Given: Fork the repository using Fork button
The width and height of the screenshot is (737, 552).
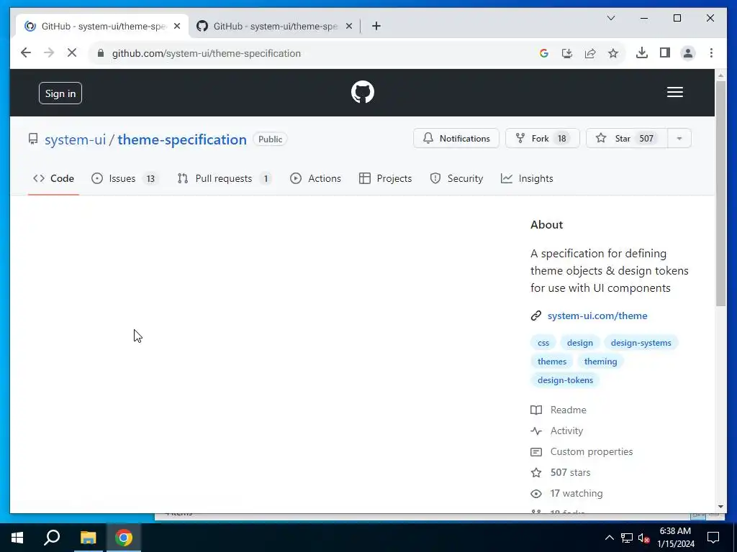Looking at the screenshot, I should point(543,139).
